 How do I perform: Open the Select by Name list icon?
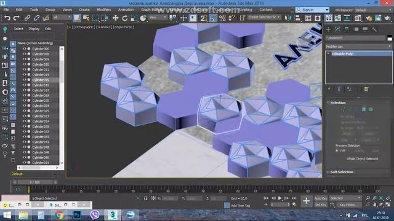pos(86,18)
